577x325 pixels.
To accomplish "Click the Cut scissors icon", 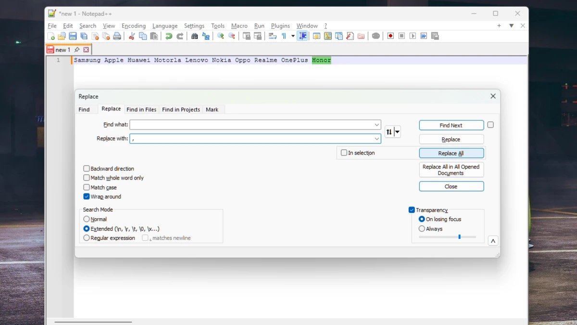I will pos(131,36).
